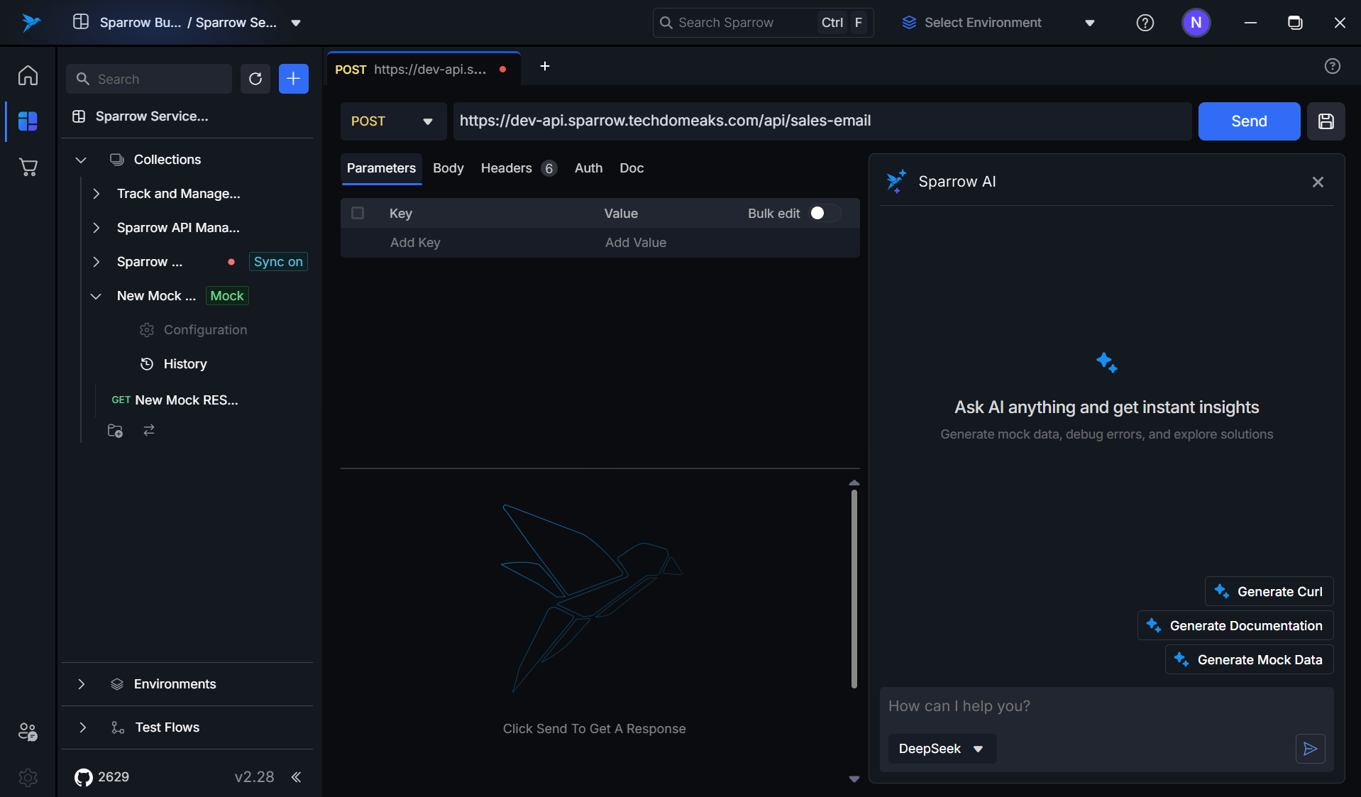The height and width of the screenshot is (797, 1361).
Task: Click the add folder icon under mock
Action: point(115,431)
